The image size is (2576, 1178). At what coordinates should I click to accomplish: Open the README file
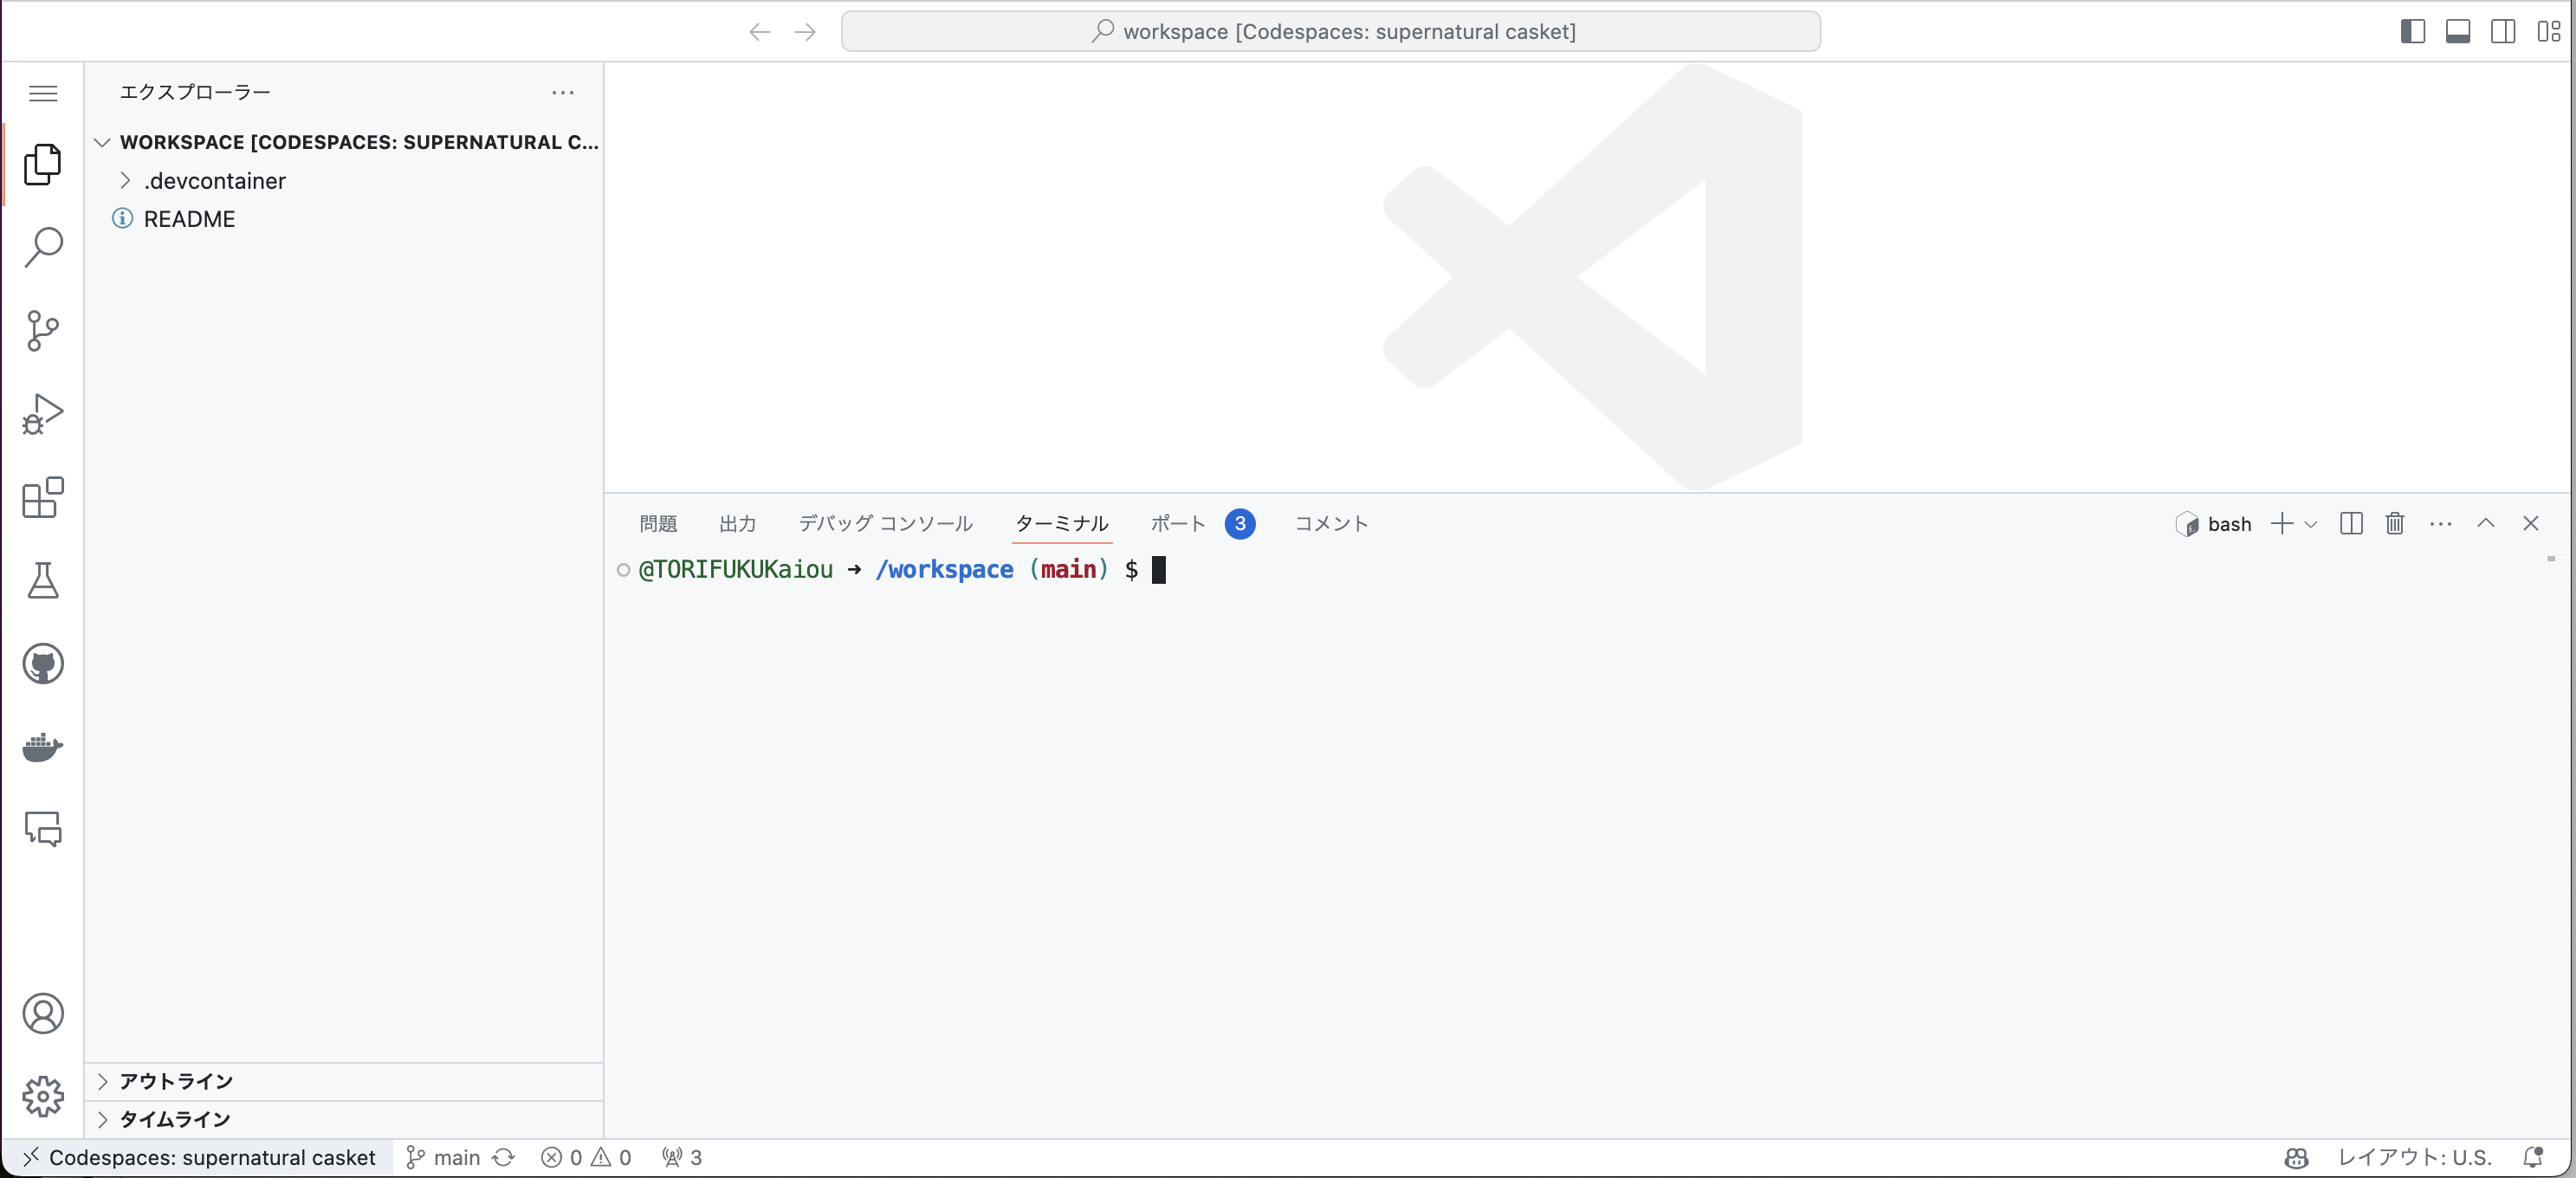point(189,219)
